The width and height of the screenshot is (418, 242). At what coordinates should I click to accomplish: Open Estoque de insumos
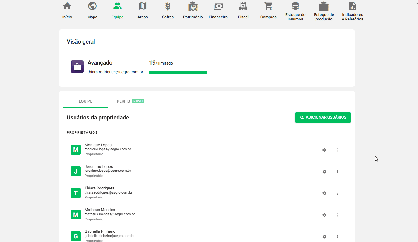pos(295,10)
